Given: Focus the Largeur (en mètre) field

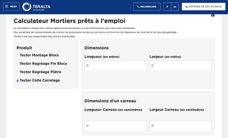Looking at the screenshot, I should pos(180,66).
